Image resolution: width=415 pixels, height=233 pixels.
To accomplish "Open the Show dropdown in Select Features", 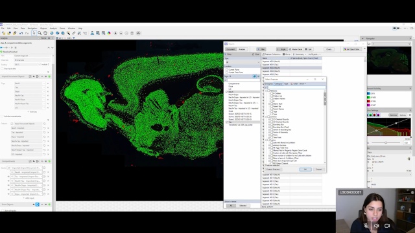I will tap(303, 83).
